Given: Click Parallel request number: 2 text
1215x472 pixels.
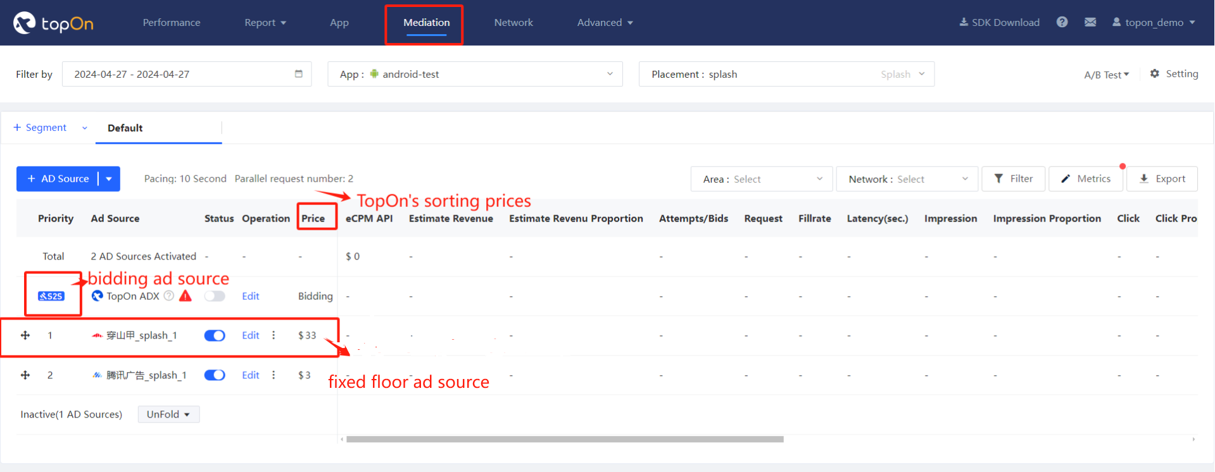Looking at the screenshot, I should point(294,178).
